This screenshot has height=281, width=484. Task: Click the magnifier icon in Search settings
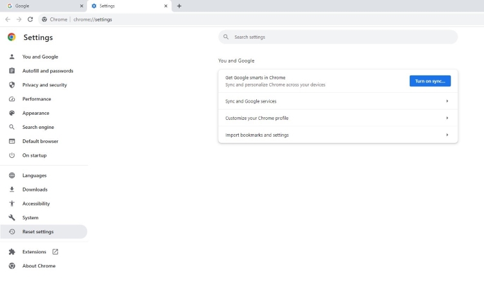click(226, 37)
